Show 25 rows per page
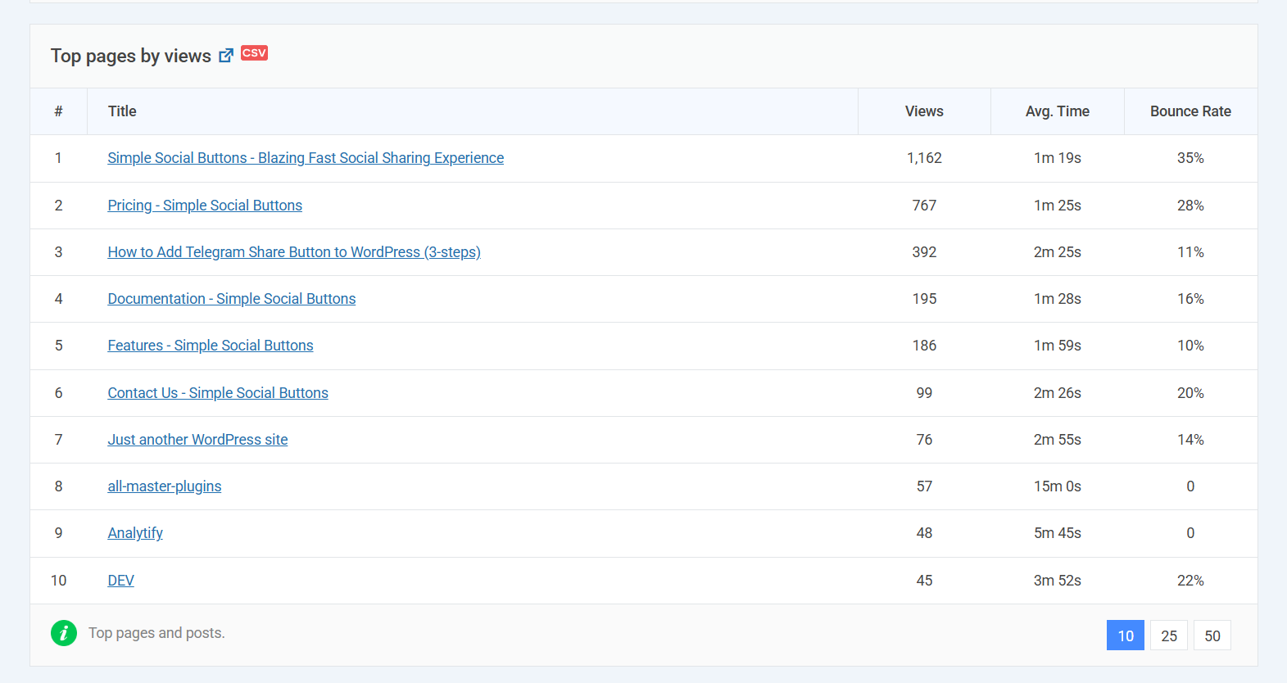This screenshot has width=1287, height=683. point(1169,636)
